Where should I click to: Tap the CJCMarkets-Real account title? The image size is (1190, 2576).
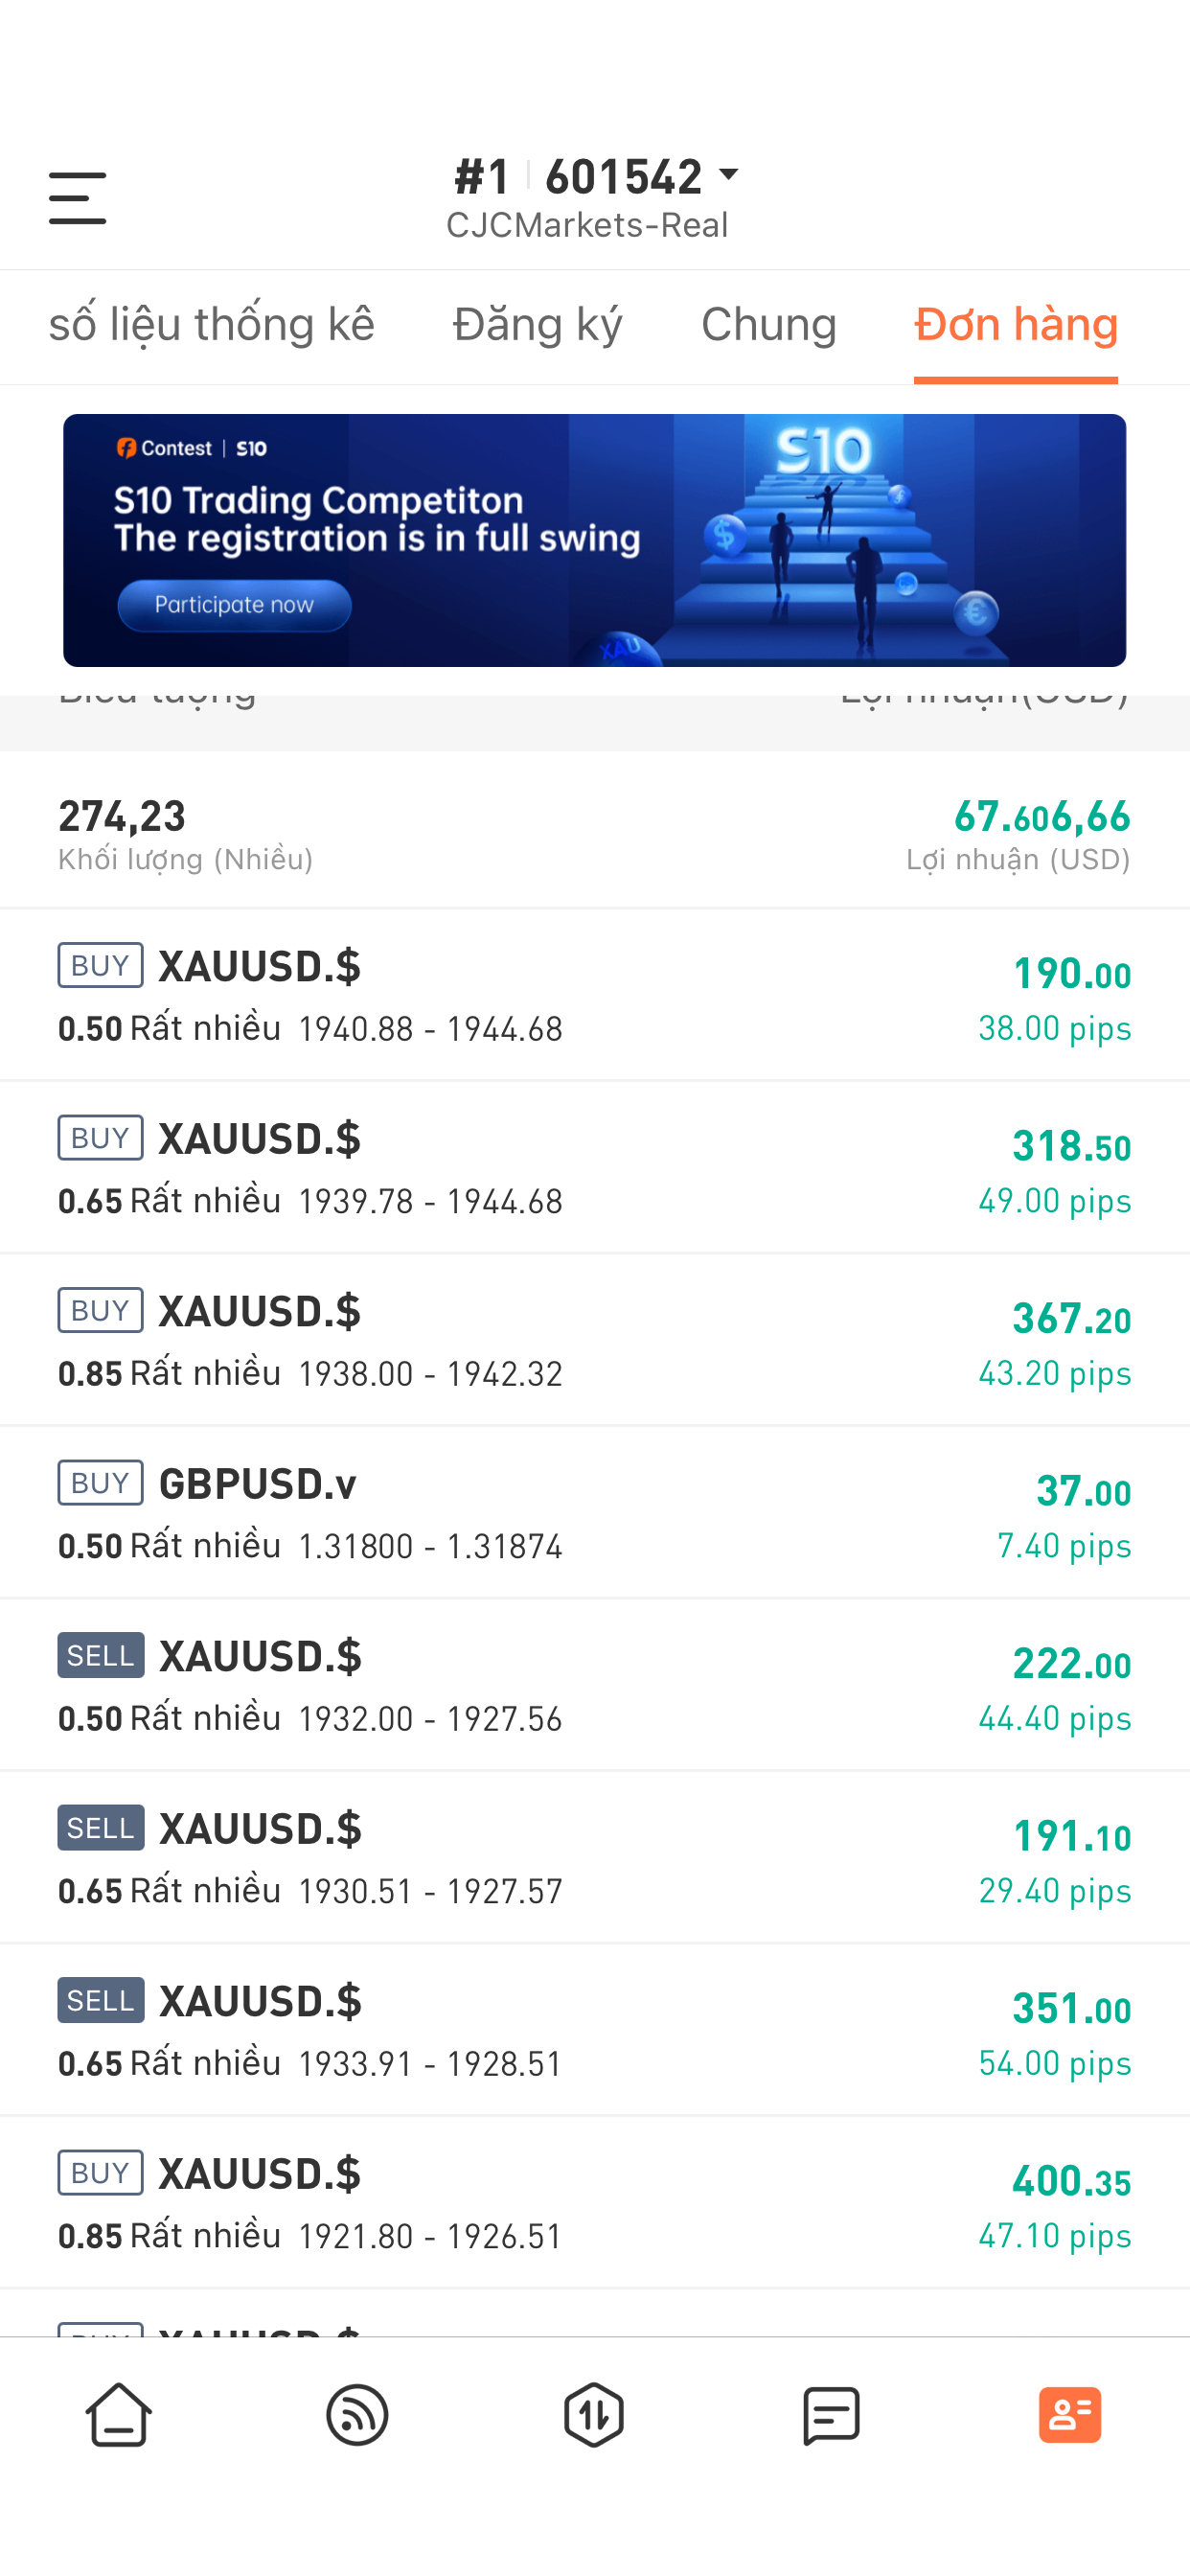tap(587, 225)
